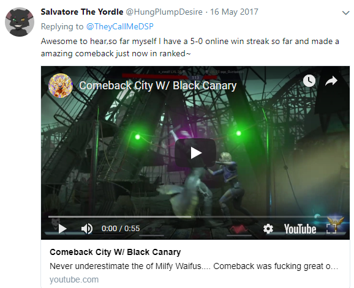354x288 pixels.
Task: Open the @TheyCallMeDSP profile link
Action: coord(119,26)
